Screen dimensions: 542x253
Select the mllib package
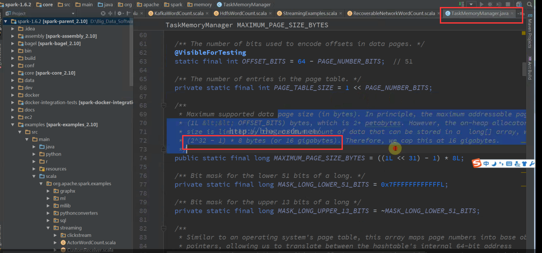click(x=62, y=206)
